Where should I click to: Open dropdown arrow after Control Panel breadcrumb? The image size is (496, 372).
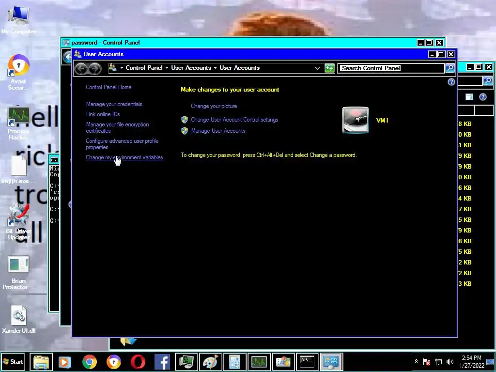point(167,68)
